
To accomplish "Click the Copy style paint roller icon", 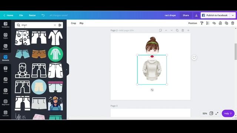I will tap(202, 23).
